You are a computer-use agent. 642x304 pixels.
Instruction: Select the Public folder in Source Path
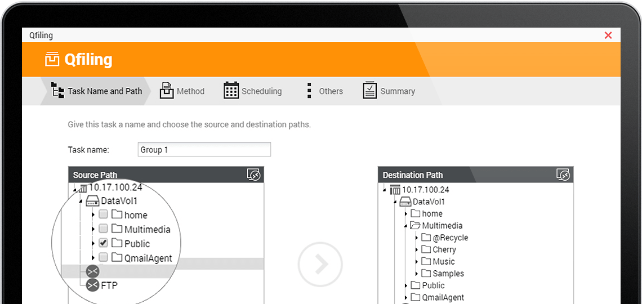click(137, 243)
